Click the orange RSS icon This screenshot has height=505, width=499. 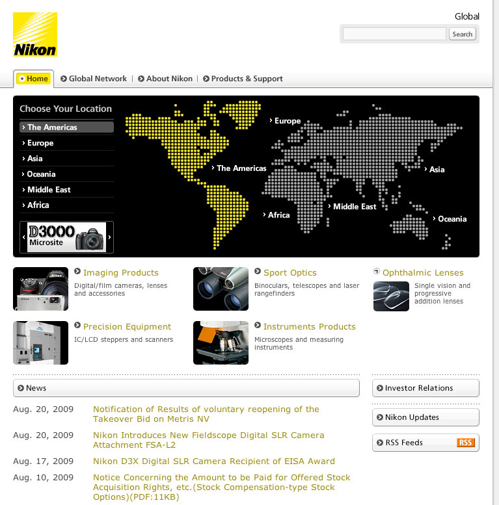point(465,443)
